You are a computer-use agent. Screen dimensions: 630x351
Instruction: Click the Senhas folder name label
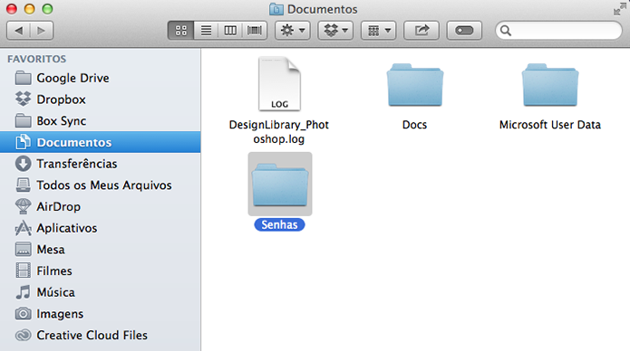click(x=279, y=224)
